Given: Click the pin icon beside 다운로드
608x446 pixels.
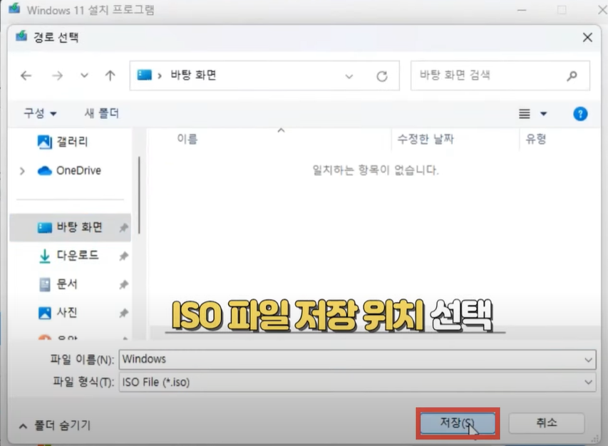Looking at the screenshot, I should pyautogui.click(x=124, y=256).
